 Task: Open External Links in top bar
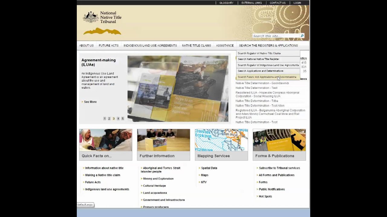point(252,3)
